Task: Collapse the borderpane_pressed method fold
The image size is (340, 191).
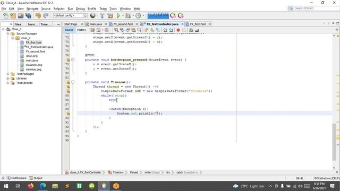Action: point(73,59)
